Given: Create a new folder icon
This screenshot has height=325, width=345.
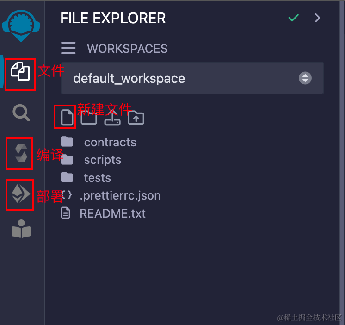Looking at the screenshot, I should (89, 118).
